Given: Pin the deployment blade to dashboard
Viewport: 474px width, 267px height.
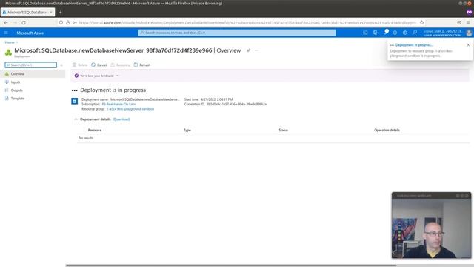Looking at the screenshot, I should [x=249, y=50].
